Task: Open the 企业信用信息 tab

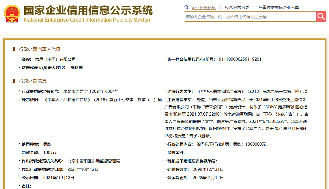Action: pos(203,7)
